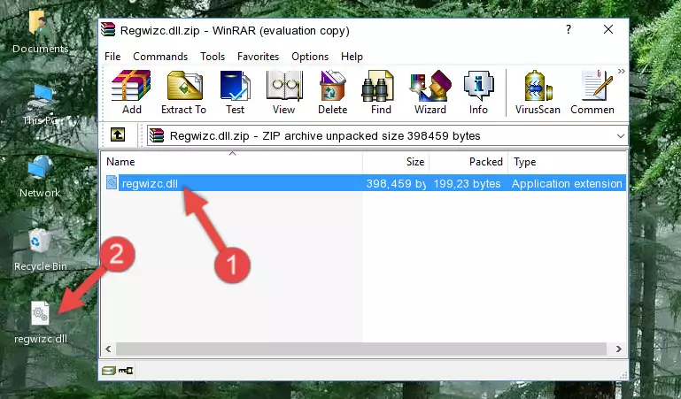Select regwizc.dll desktop file
The height and width of the screenshot is (399, 681).
40,323
